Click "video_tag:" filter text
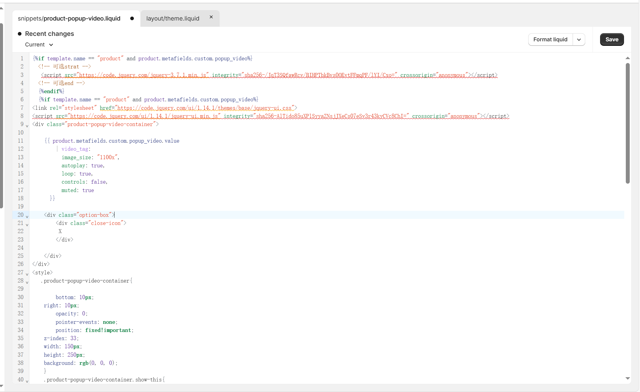Screen dimensions: 640x392 coord(76,149)
